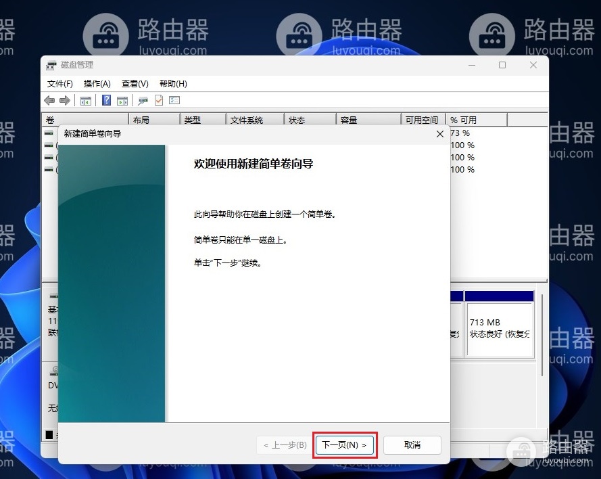Screen dimensions: 601x479
Task: Close the Disk Management window
Action: tap(533, 65)
